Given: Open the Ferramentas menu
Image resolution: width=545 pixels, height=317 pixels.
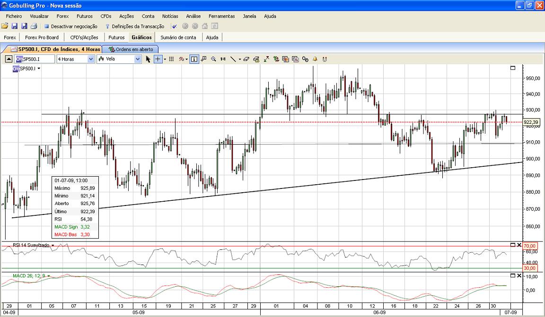Looking at the screenshot, I should coord(221,16).
